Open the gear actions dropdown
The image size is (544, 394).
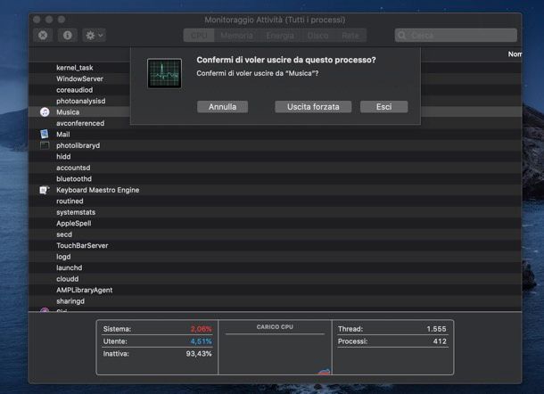click(94, 36)
